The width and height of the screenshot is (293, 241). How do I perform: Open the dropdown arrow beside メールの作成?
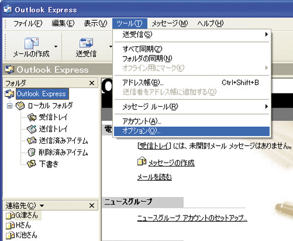point(56,46)
